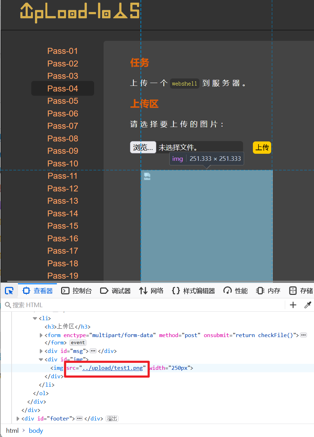Expand the div id="footer" node
The height and width of the screenshot is (437, 314).
18,419
